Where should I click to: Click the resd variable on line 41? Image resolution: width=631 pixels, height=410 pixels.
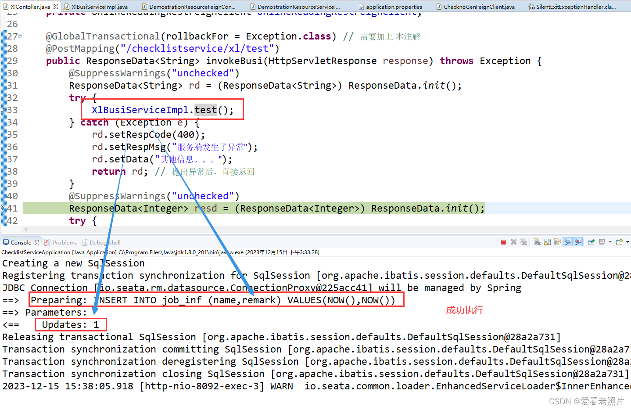click(206, 208)
